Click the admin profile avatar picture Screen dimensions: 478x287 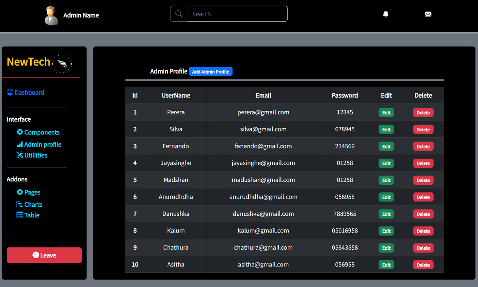point(51,15)
